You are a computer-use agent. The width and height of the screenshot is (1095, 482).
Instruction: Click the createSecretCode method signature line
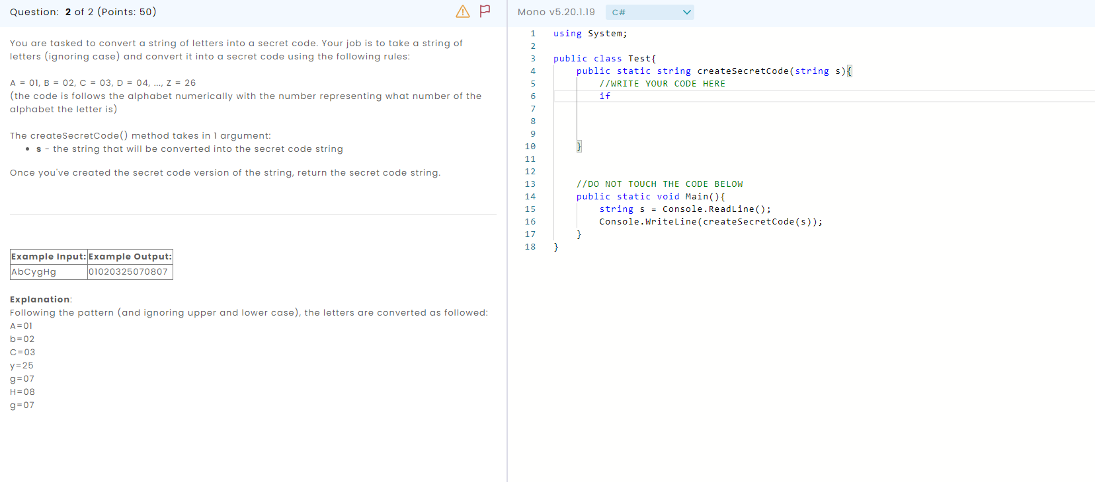tap(714, 71)
